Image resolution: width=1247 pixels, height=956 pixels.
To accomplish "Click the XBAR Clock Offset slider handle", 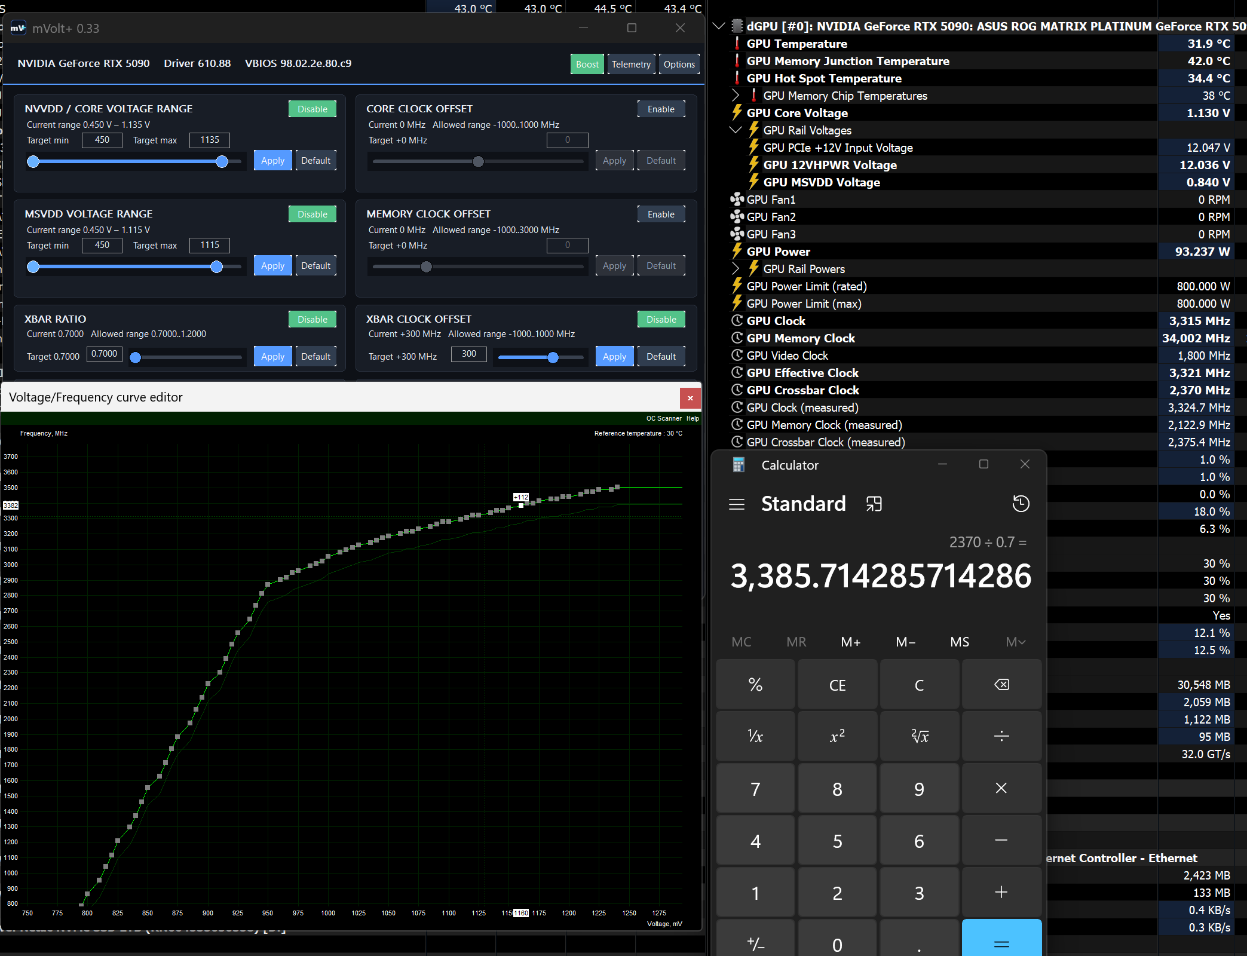I will click(x=553, y=358).
